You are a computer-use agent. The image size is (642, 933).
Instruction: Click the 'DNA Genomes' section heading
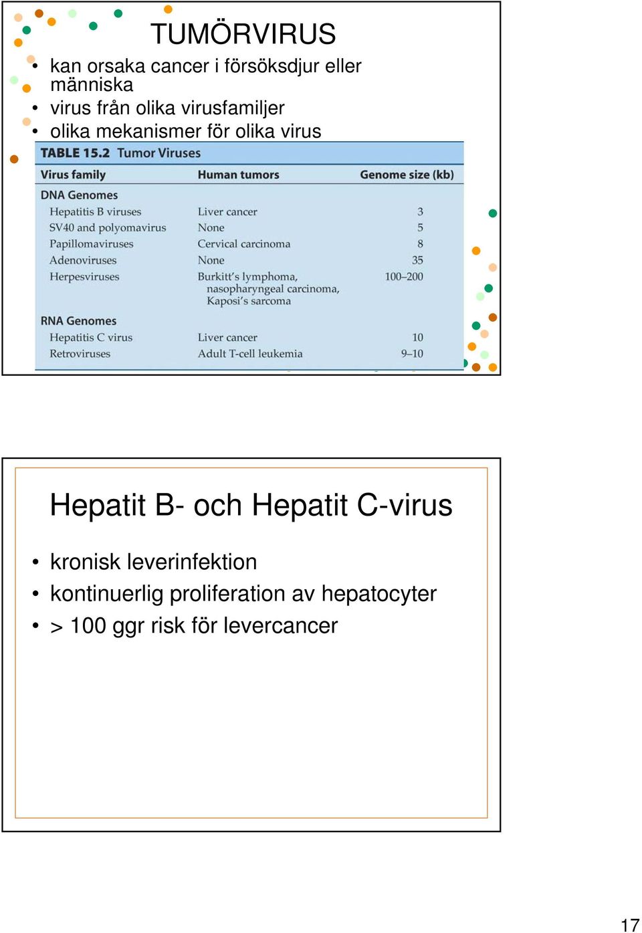point(79,195)
